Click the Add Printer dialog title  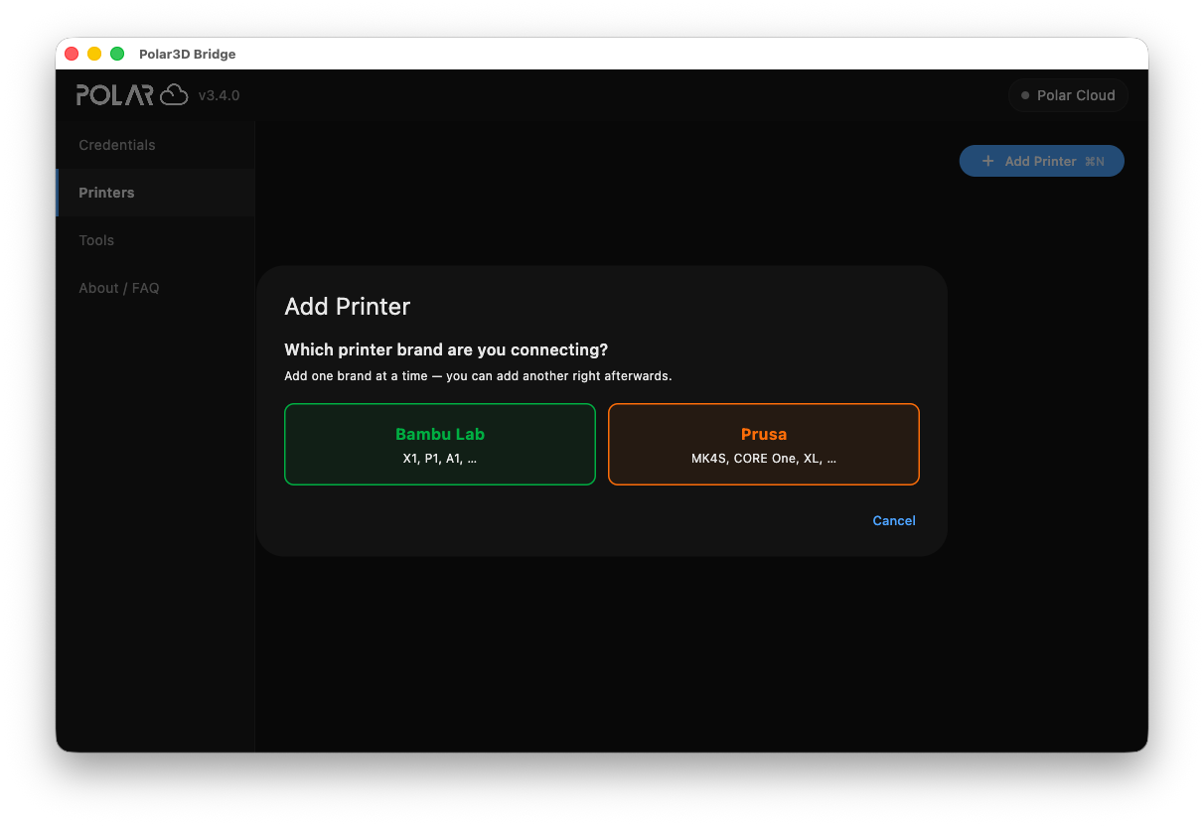point(348,306)
